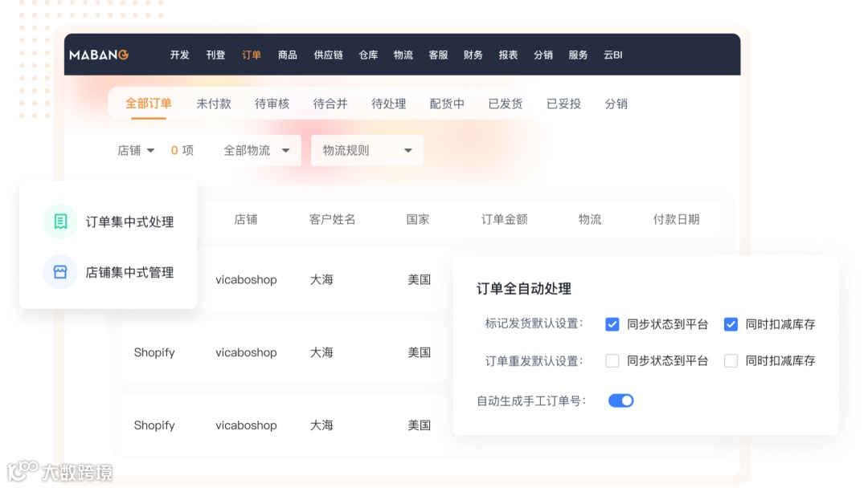Open the 商品 menu
This screenshot has width=868, height=488.
(287, 55)
